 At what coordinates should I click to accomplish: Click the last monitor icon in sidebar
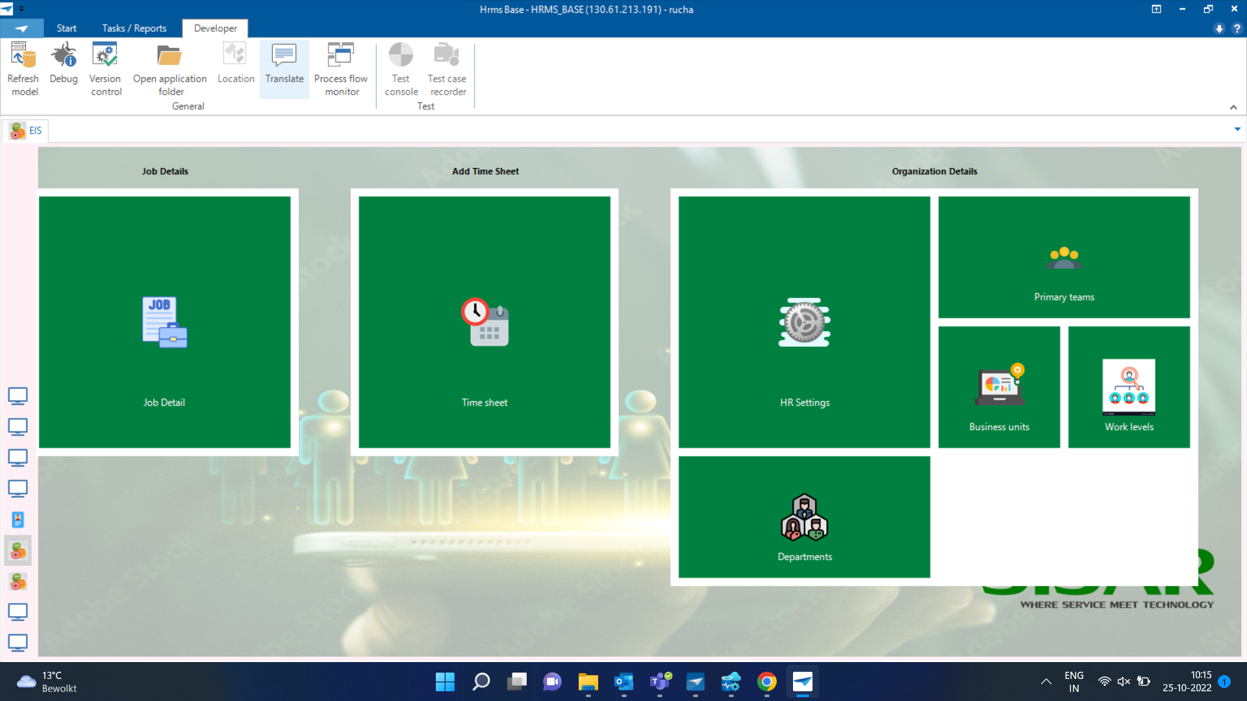[x=18, y=643]
